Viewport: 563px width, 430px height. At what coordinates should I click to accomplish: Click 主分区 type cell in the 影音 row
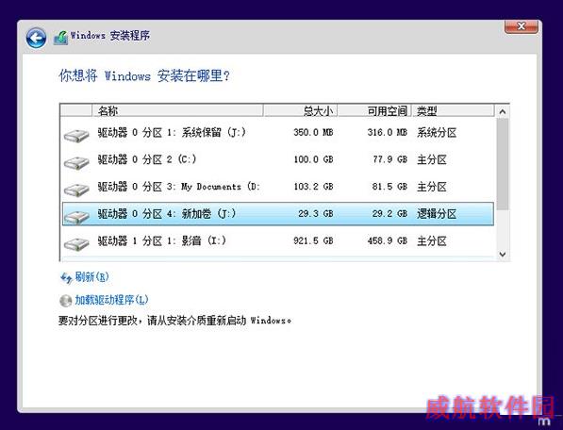[432, 241]
